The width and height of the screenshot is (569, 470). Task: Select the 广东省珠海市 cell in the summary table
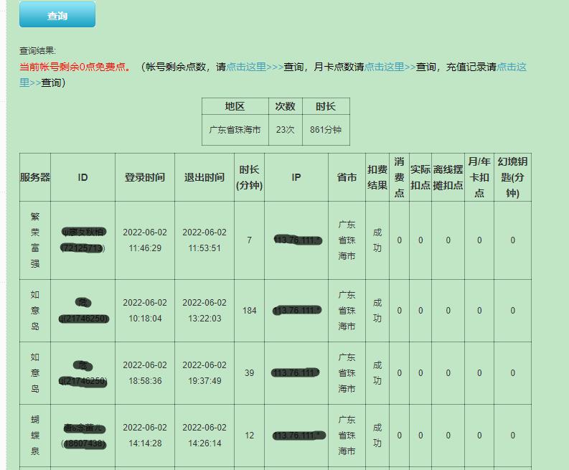click(x=235, y=130)
